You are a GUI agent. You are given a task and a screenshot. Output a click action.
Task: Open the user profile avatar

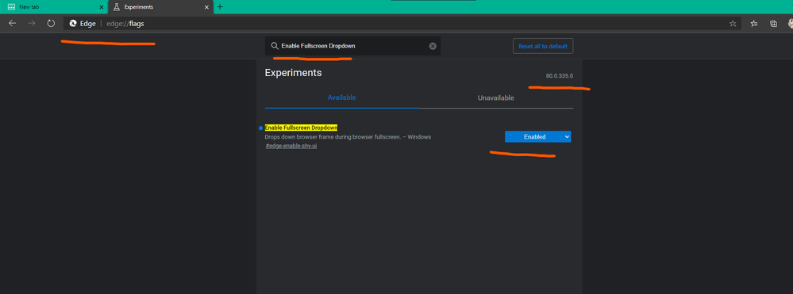(x=790, y=23)
